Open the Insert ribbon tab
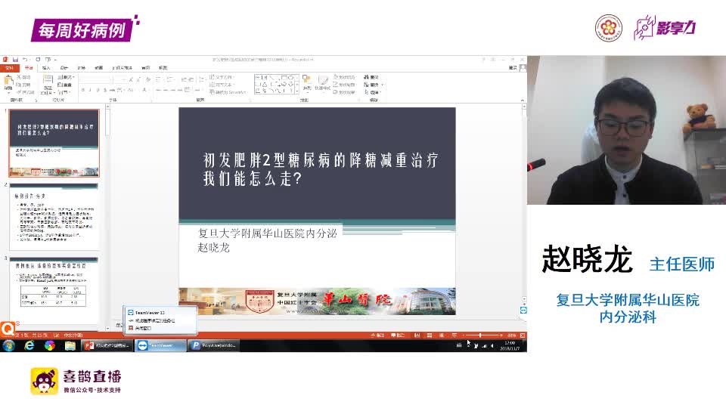The height and width of the screenshot is (408, 726). pyautogui.click(x=46, y=68)
